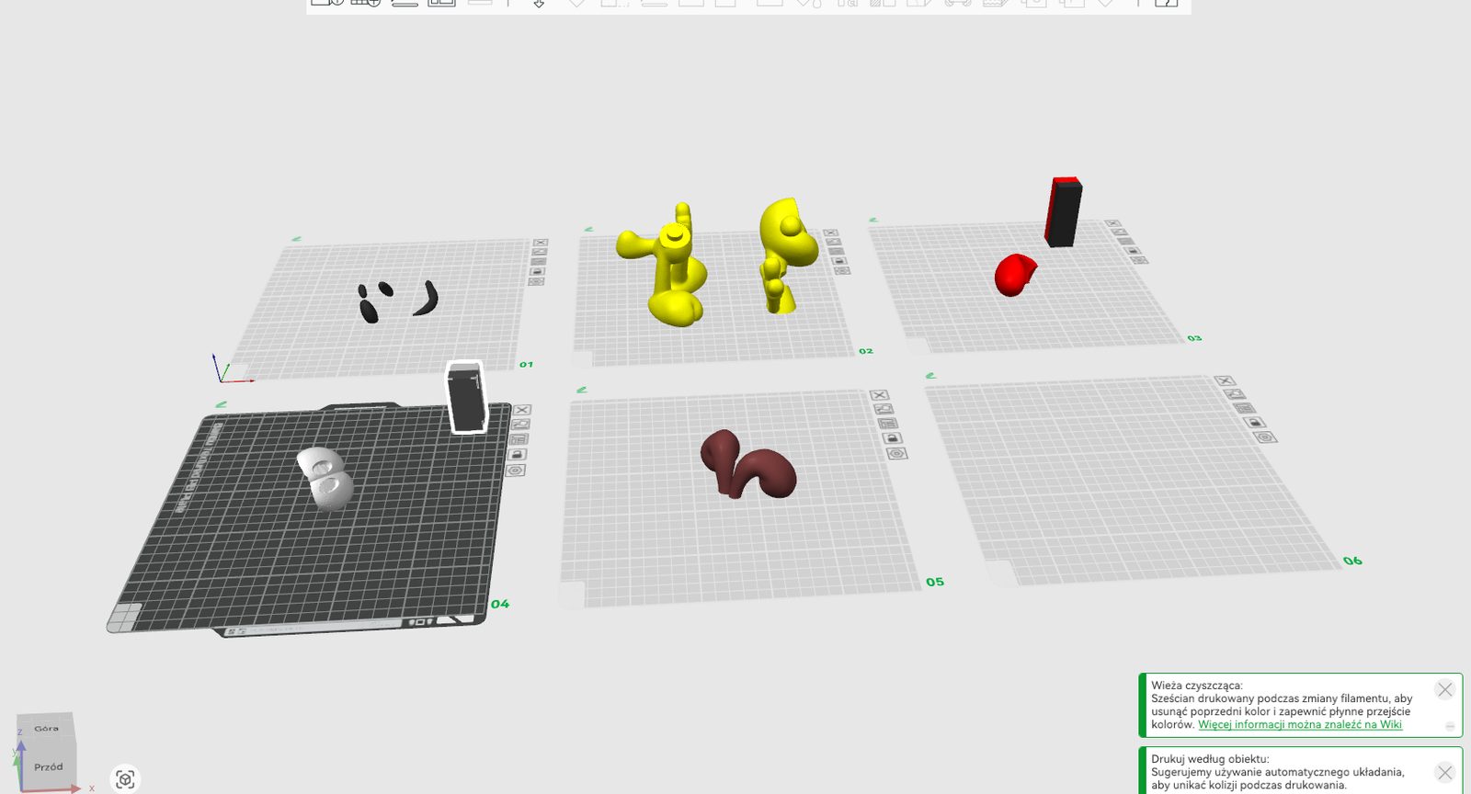
Task: Dismiss the Drukuj według obiektu notification
Action: pyautogui.click(x=1445, y=773)
